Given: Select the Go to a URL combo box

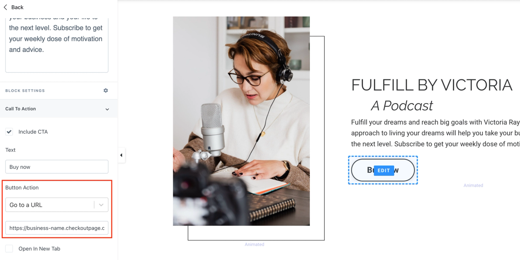Looking at the screenshot, I should (x=57, y=205).
